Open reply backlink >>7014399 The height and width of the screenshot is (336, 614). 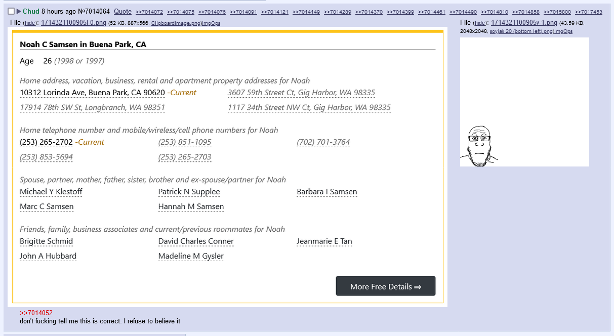400,12
